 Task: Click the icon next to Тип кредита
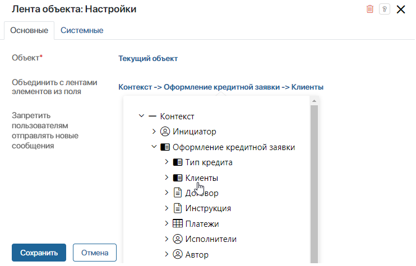pos(178,162)
